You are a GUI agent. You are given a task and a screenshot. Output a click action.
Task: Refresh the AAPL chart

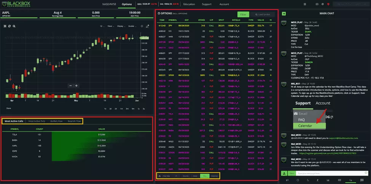click(x=10, y=26)
